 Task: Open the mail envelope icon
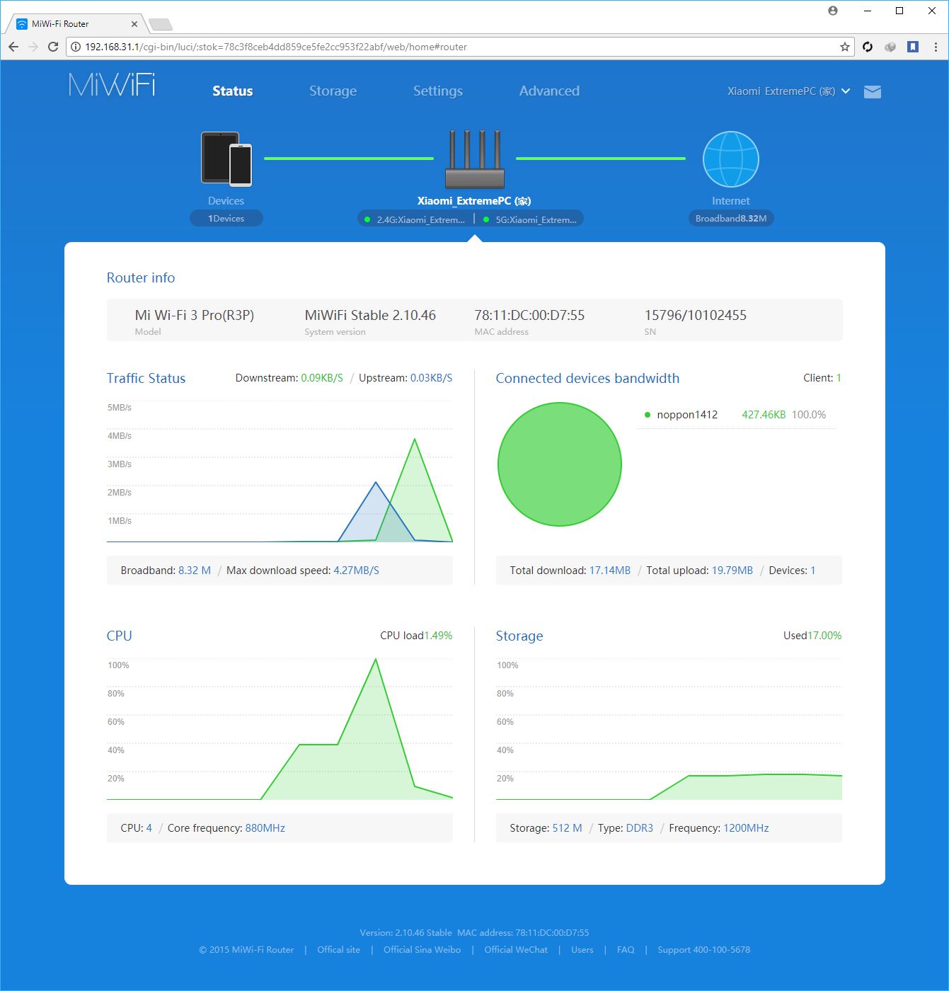click(873, 91)
